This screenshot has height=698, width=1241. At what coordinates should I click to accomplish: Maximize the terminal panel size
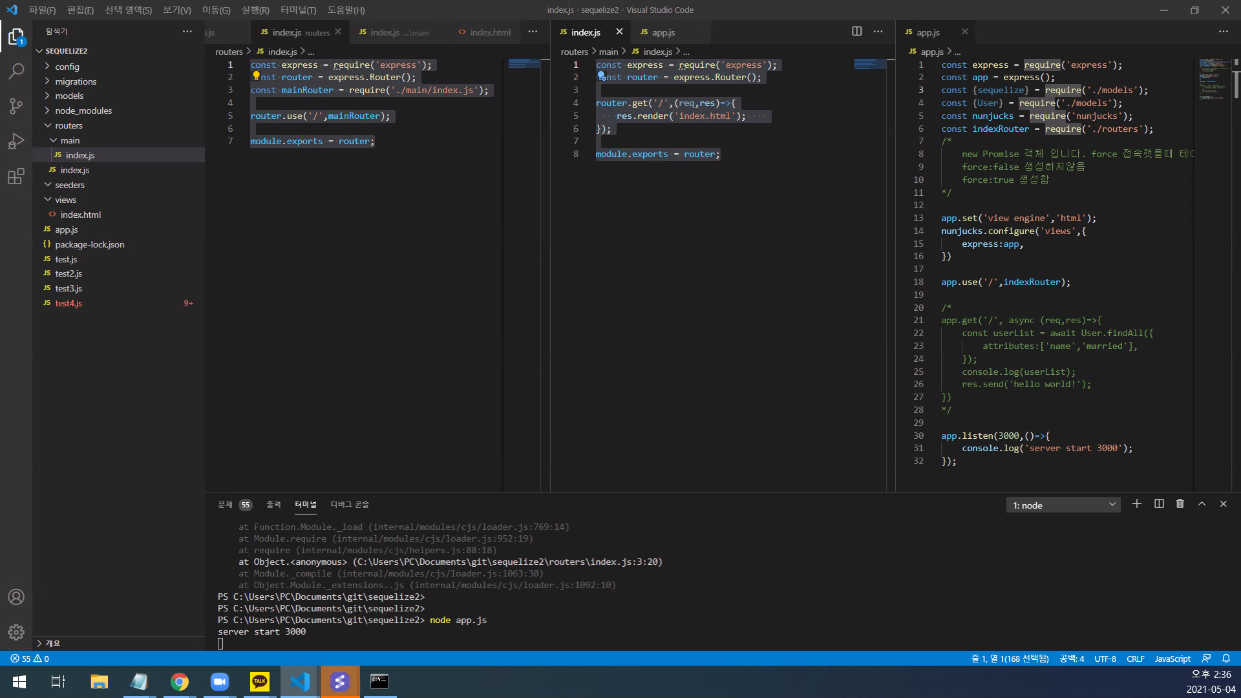1202,504
